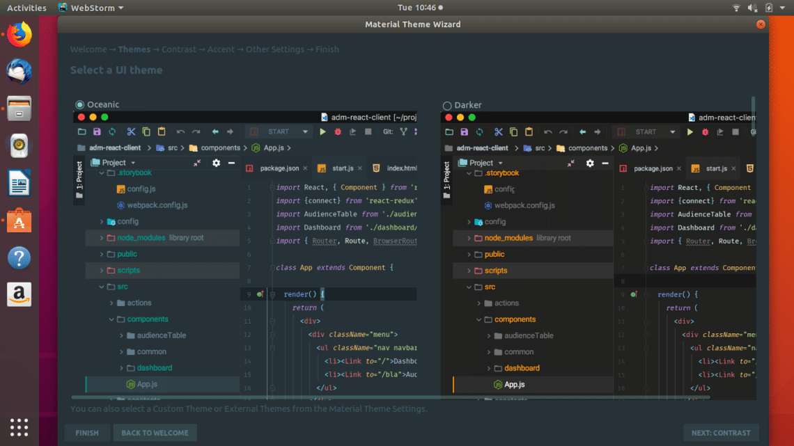The height and width of the screenshot is (446, 794).
Task: Click the Undo arrow in the Darker preview toolbar
Action: point(548,132)
